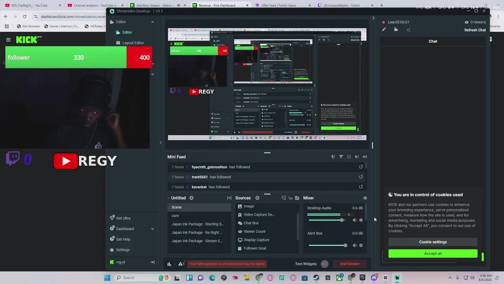Switch to Offer Feed Twitch Gainz tab
Screen dimensions: 504x284
point(282,6)
